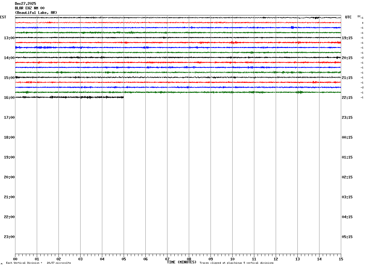Click the UTC timezone label
The image size is (365, 267).
348,17
